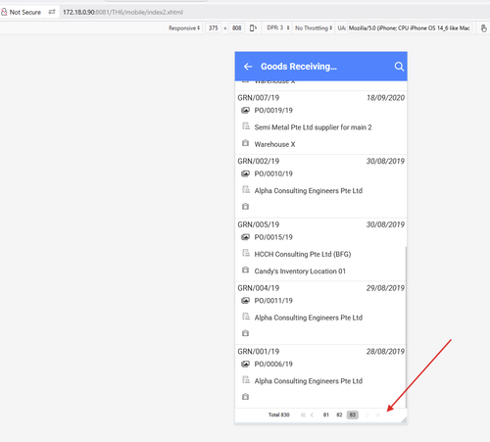Click supplier HCCH Consulting Pte Ltd (BFG)

point(303,254)
